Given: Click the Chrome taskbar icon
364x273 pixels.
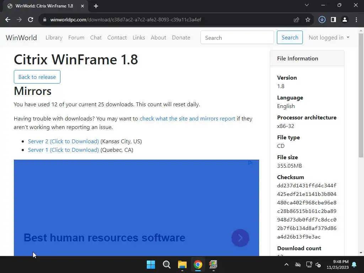Looking at the screenshot, I should (198, 264).
